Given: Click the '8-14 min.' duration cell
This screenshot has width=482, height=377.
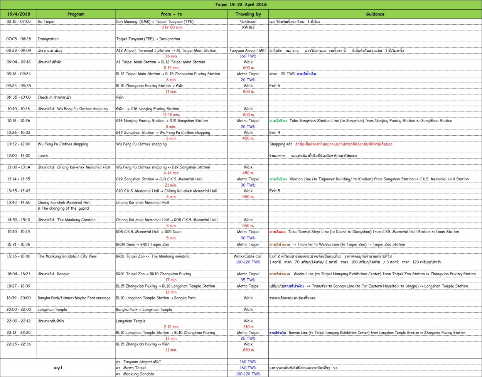Looking at the screenshot, I should [x=171, y=68].
